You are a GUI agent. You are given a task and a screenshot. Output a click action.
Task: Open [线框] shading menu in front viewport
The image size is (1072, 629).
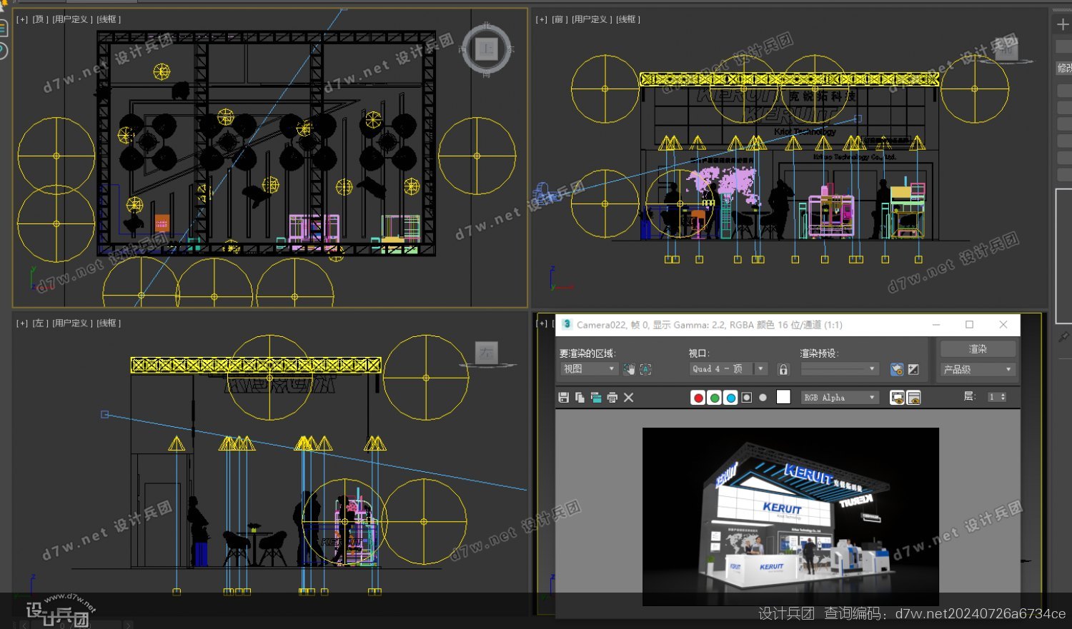click(x=627, y=19)
